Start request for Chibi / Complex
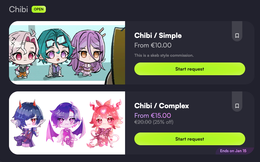Screen dimensions: 260x162 coord(190,139)
